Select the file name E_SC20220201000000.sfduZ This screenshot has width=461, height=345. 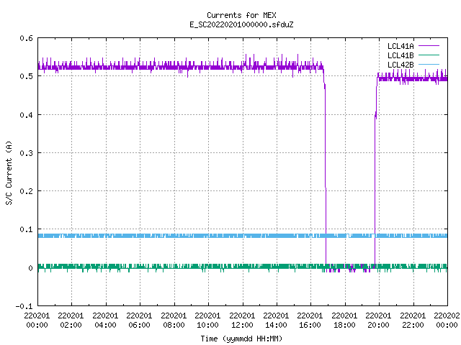241,24
